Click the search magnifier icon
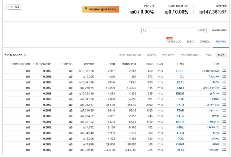The image size is (231, 157). (145, 30)
